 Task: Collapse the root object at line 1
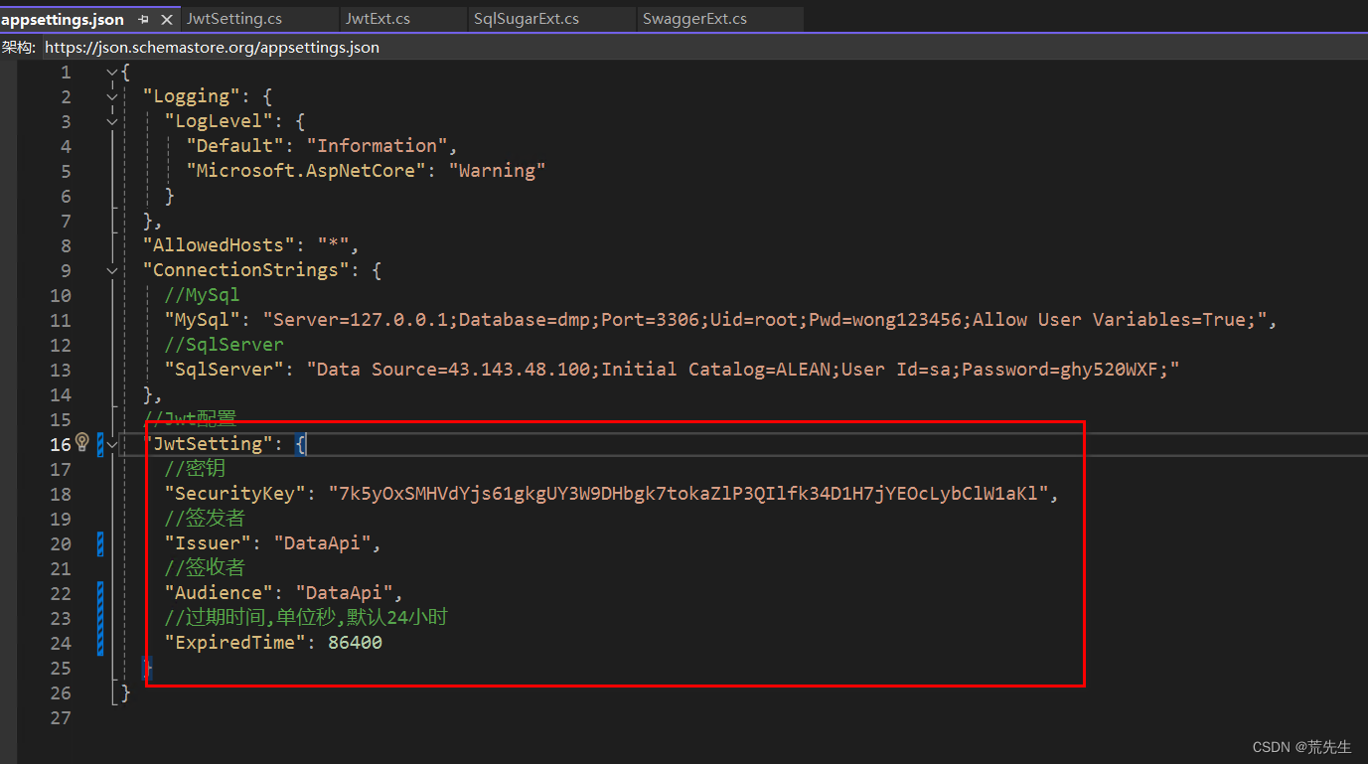point(112,73)
